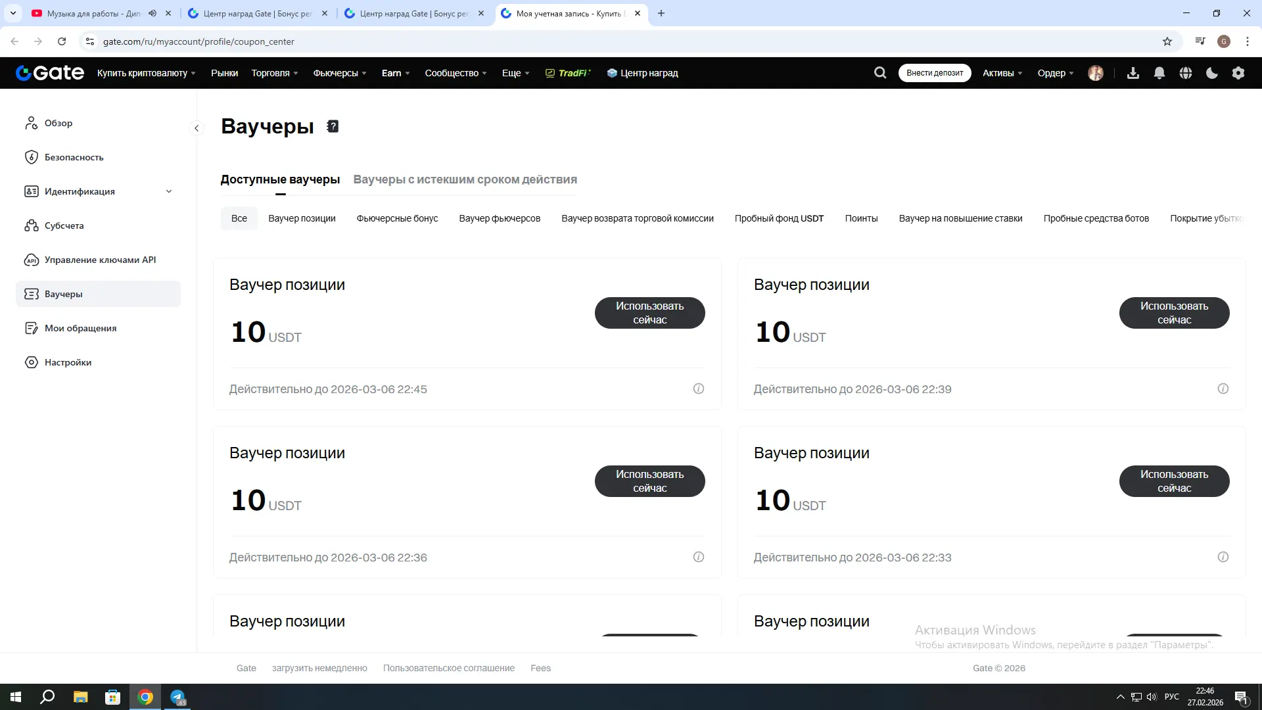This screenshot has height=710, width=1262.
Task: Open the Активы dropdown menu
Action: pos(1002,73)
